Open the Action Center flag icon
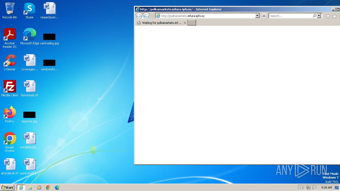Viewport: 340px width, 191px height. [315, 188]
